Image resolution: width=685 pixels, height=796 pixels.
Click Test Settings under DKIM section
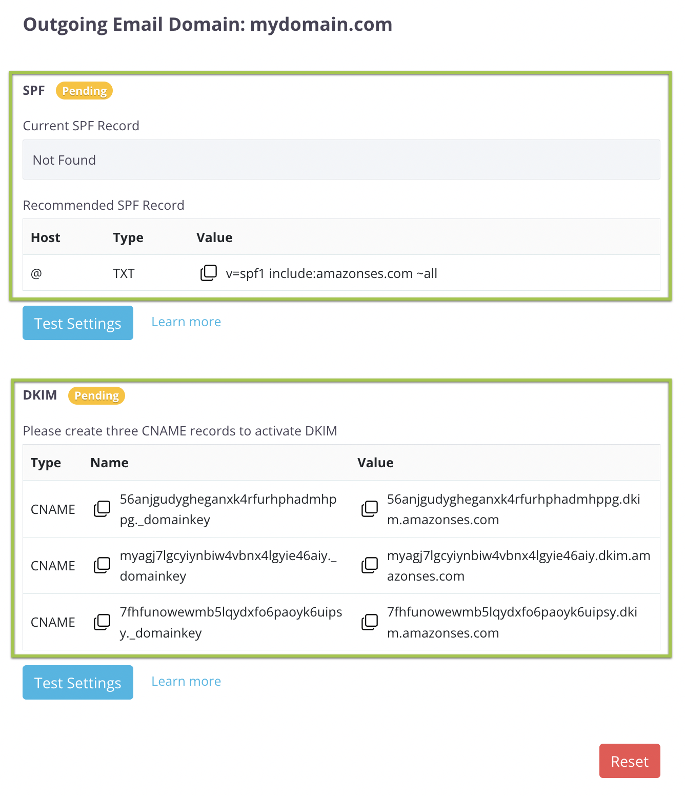coord(78,683)
